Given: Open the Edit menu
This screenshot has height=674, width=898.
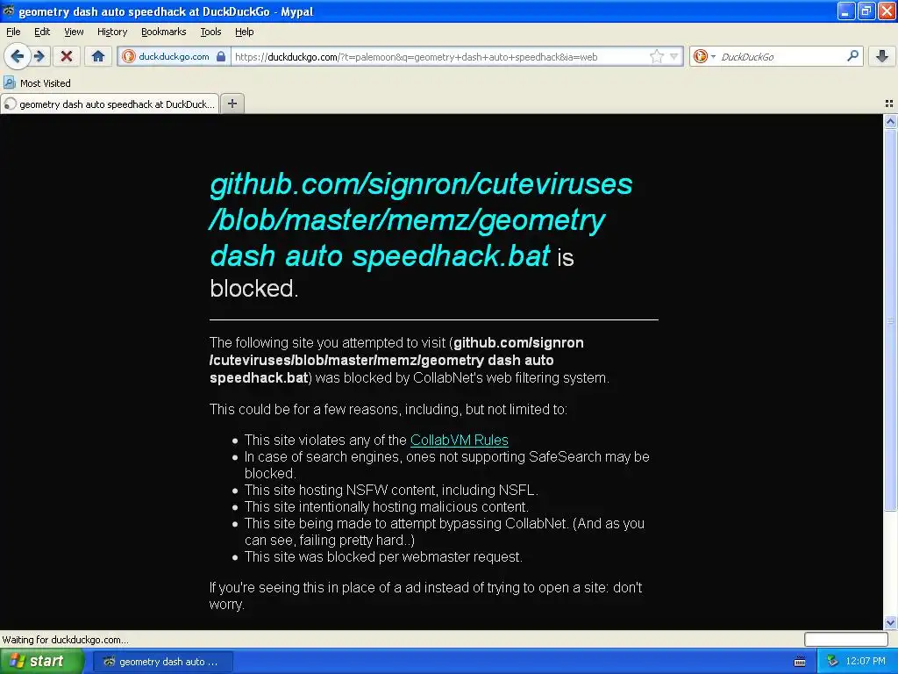Looking at the screenshot, I should coord(42,32).
